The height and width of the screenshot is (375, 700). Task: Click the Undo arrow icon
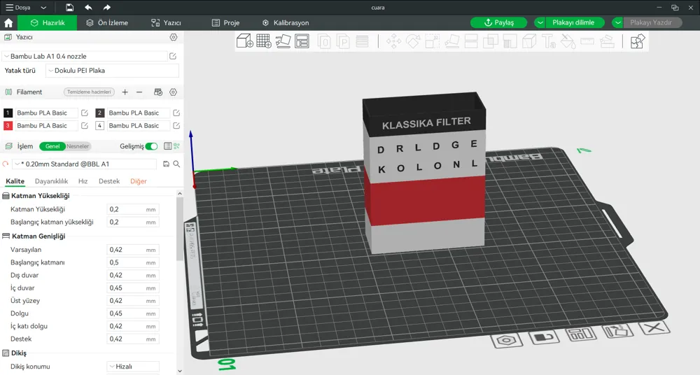88,8
